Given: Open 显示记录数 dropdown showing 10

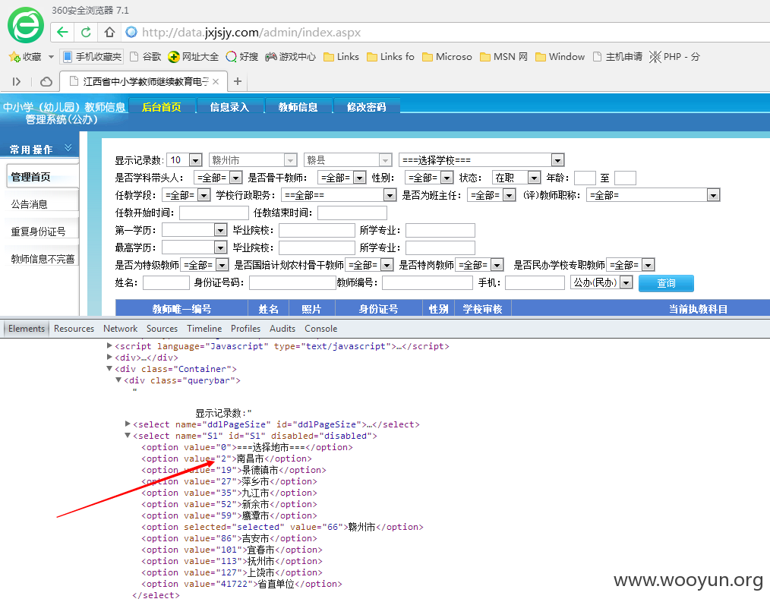Looking at the screenshot, I should [185, 160].
